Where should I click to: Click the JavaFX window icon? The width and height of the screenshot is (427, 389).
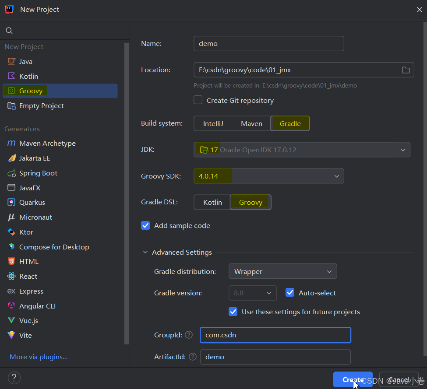[x=11, y=187]
